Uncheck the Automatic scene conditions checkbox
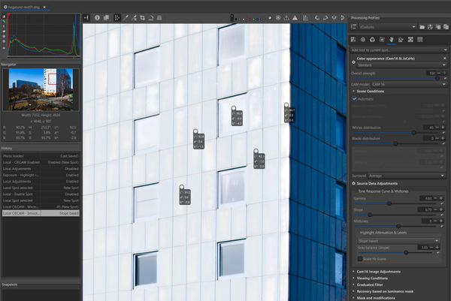Screen dimensions: 451x301 355,99
